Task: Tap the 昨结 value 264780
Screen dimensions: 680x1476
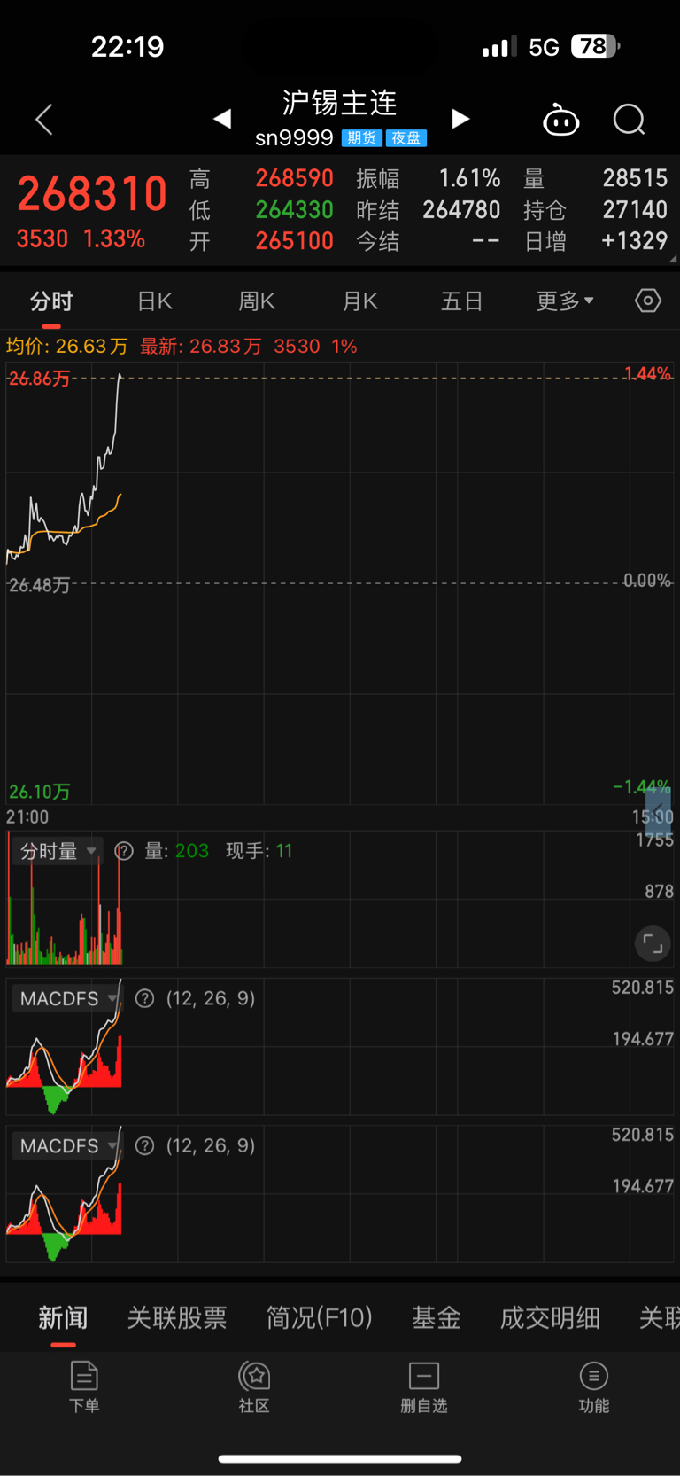Action: click(x=461, y=210)
